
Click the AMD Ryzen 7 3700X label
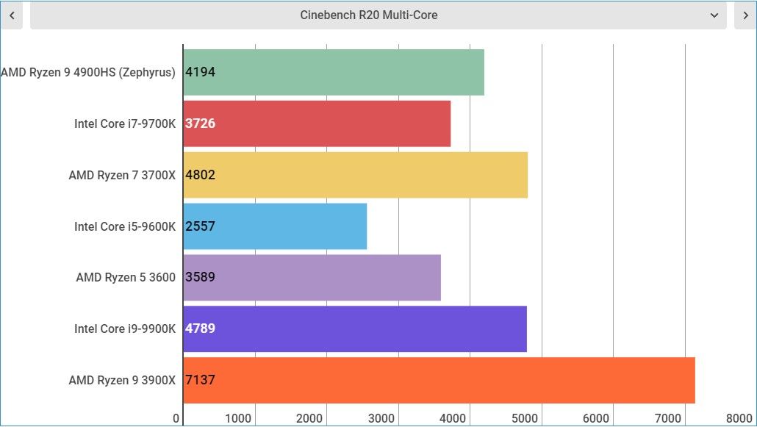[x=122, y=175]
